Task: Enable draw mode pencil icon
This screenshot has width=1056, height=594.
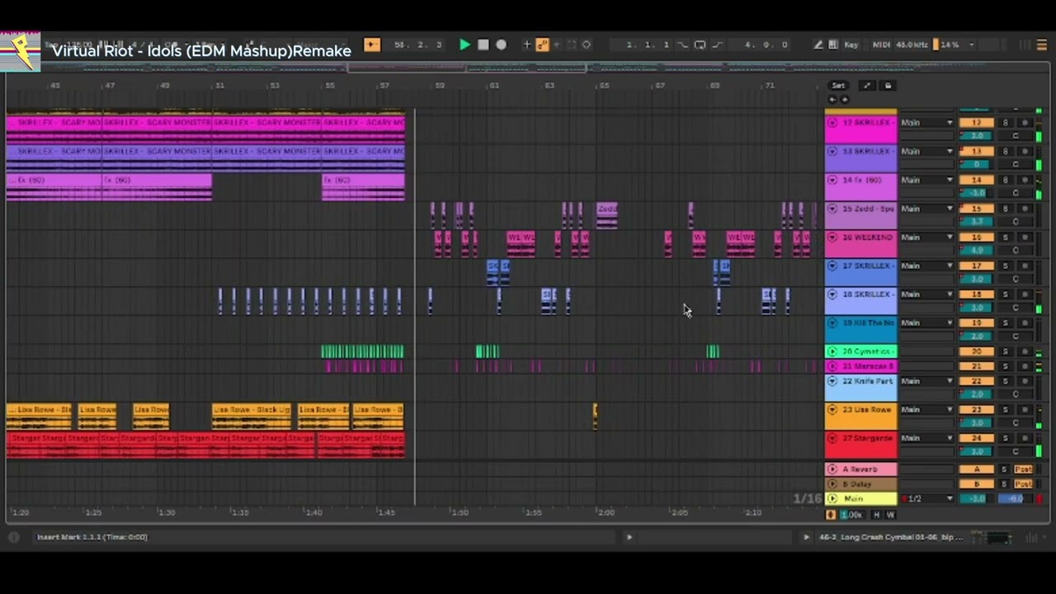Action: pyautogui.click(x=818, y=45)
